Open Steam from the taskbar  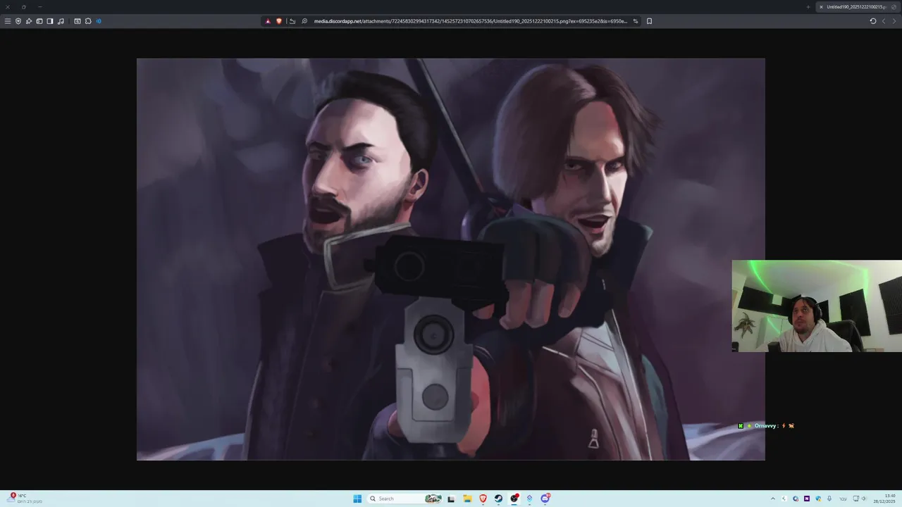[498, 499]
